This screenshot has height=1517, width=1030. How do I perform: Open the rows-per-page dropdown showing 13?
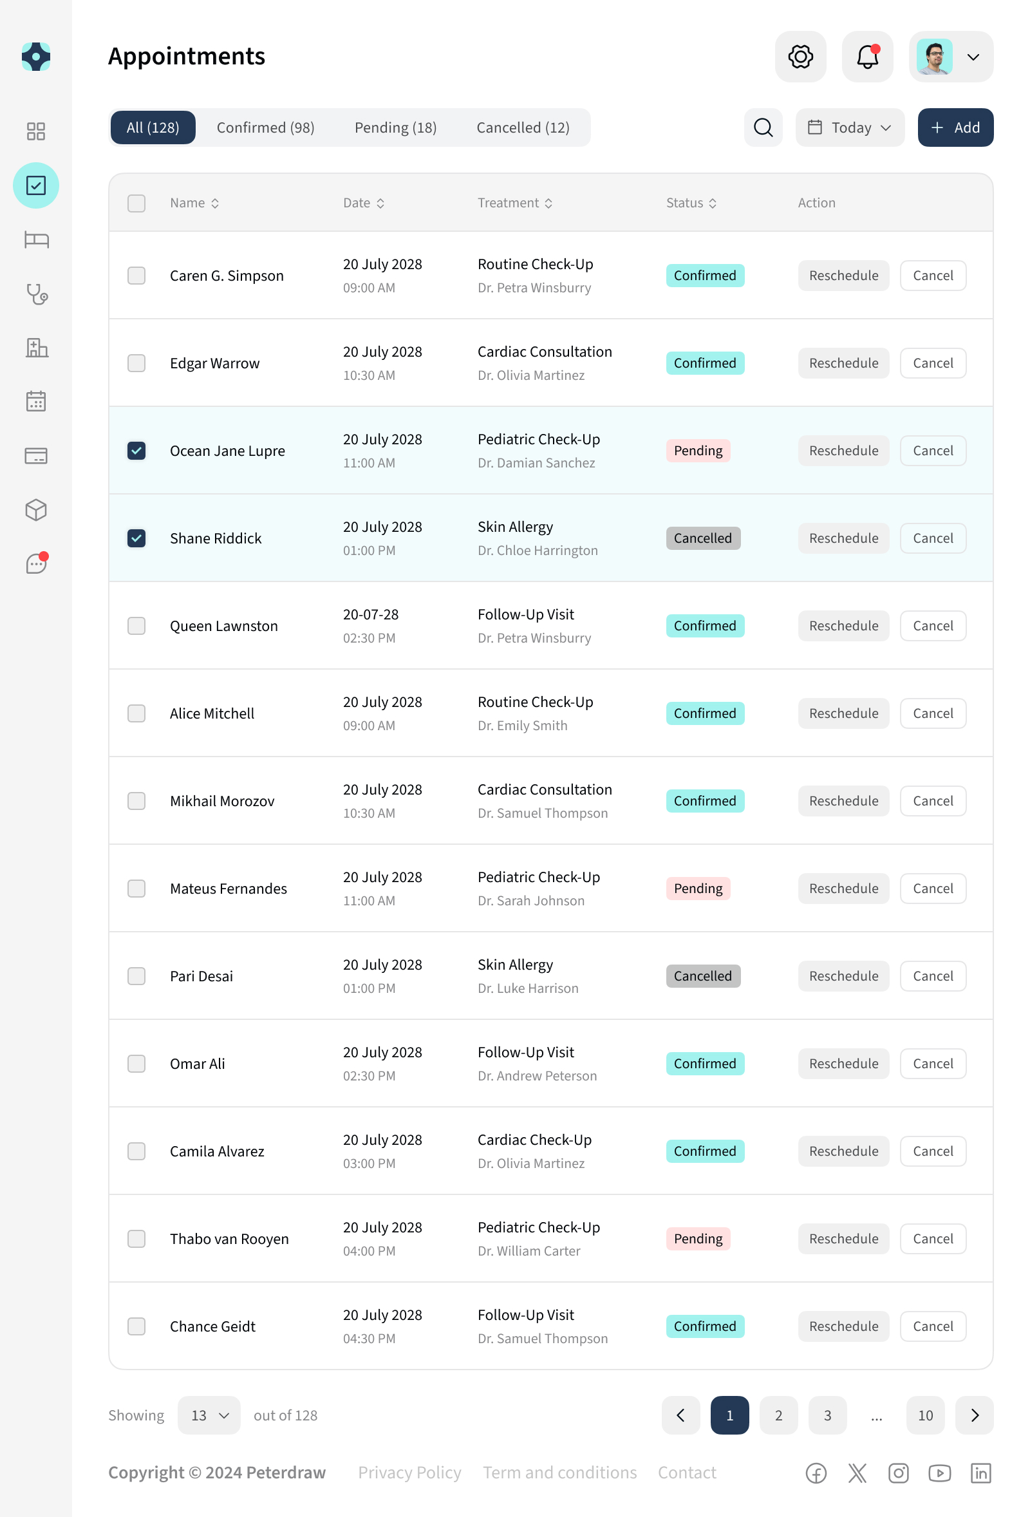point(208,1415)
